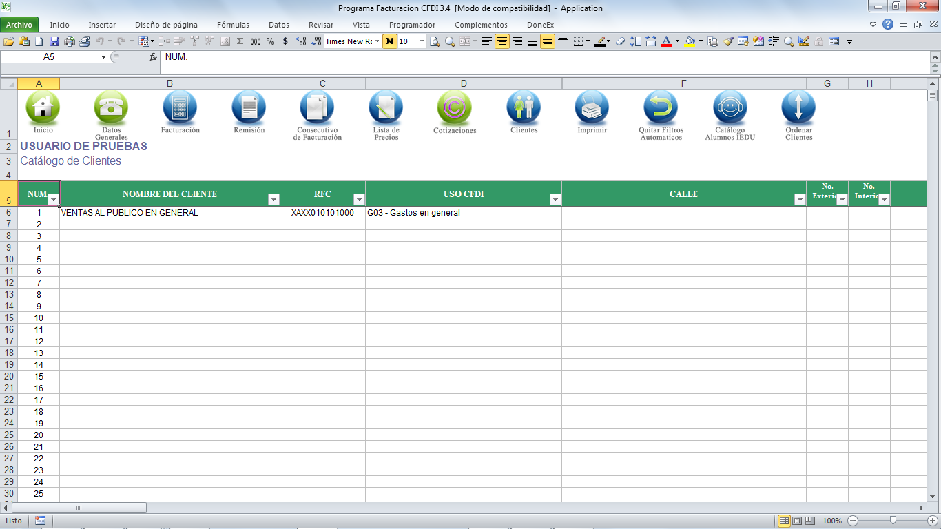The width and height of the screenshot is (941, 529).
Task: Click the format painter brush icon
Action: coord(728,41)
